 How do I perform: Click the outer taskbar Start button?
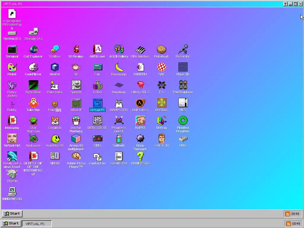(11, 223)
